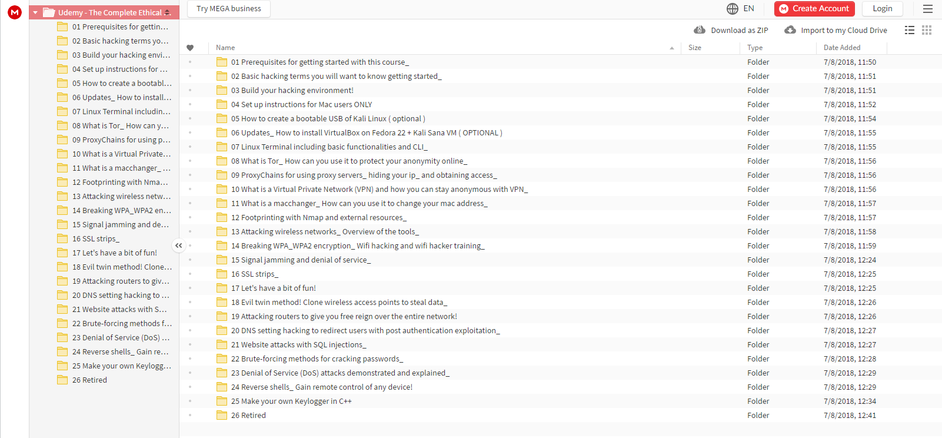Click sidebar folder icon for 26 Retired

(x=62, y=380)
